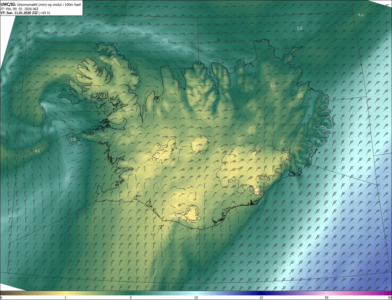Click the '5' tick label on color scale
The width and height of the screenshot is (392, 300).
[131, 298]
